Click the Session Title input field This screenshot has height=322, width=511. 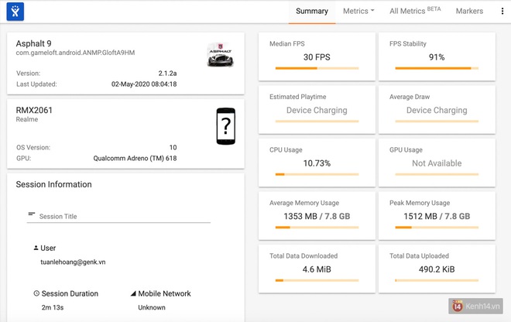(118, 217)
